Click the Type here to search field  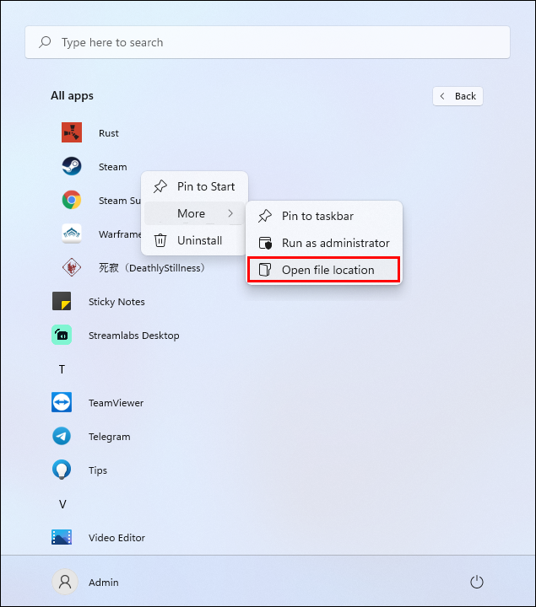(x=268, y=42)
